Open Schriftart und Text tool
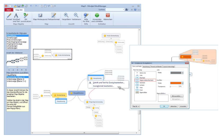 tap(16, 17)
